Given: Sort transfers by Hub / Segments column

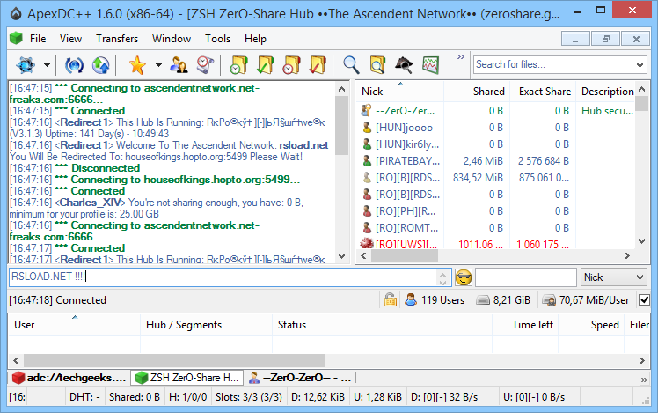Looking at the screenshot, I should (x=206, y=325).
